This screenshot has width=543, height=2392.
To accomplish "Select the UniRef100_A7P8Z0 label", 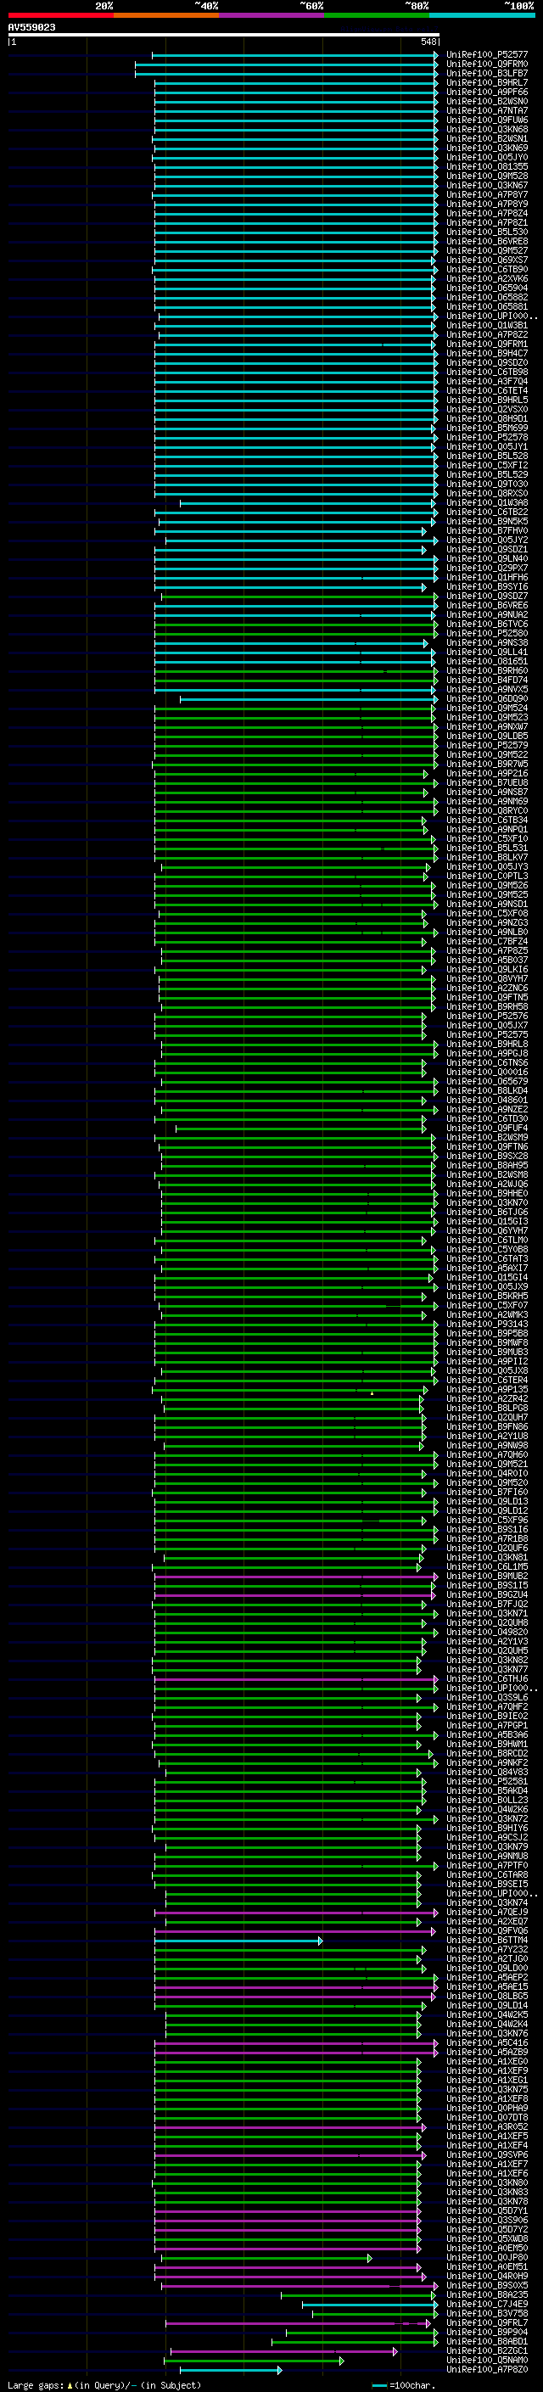I will (x=486, y=2369).
